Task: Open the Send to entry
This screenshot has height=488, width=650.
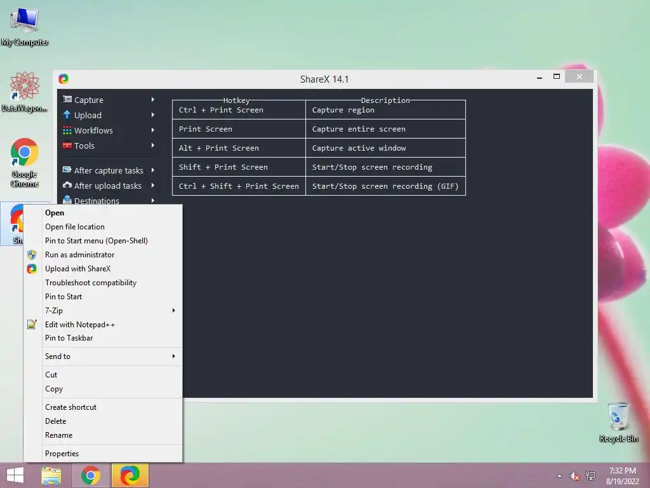Action: coord(103,356)
